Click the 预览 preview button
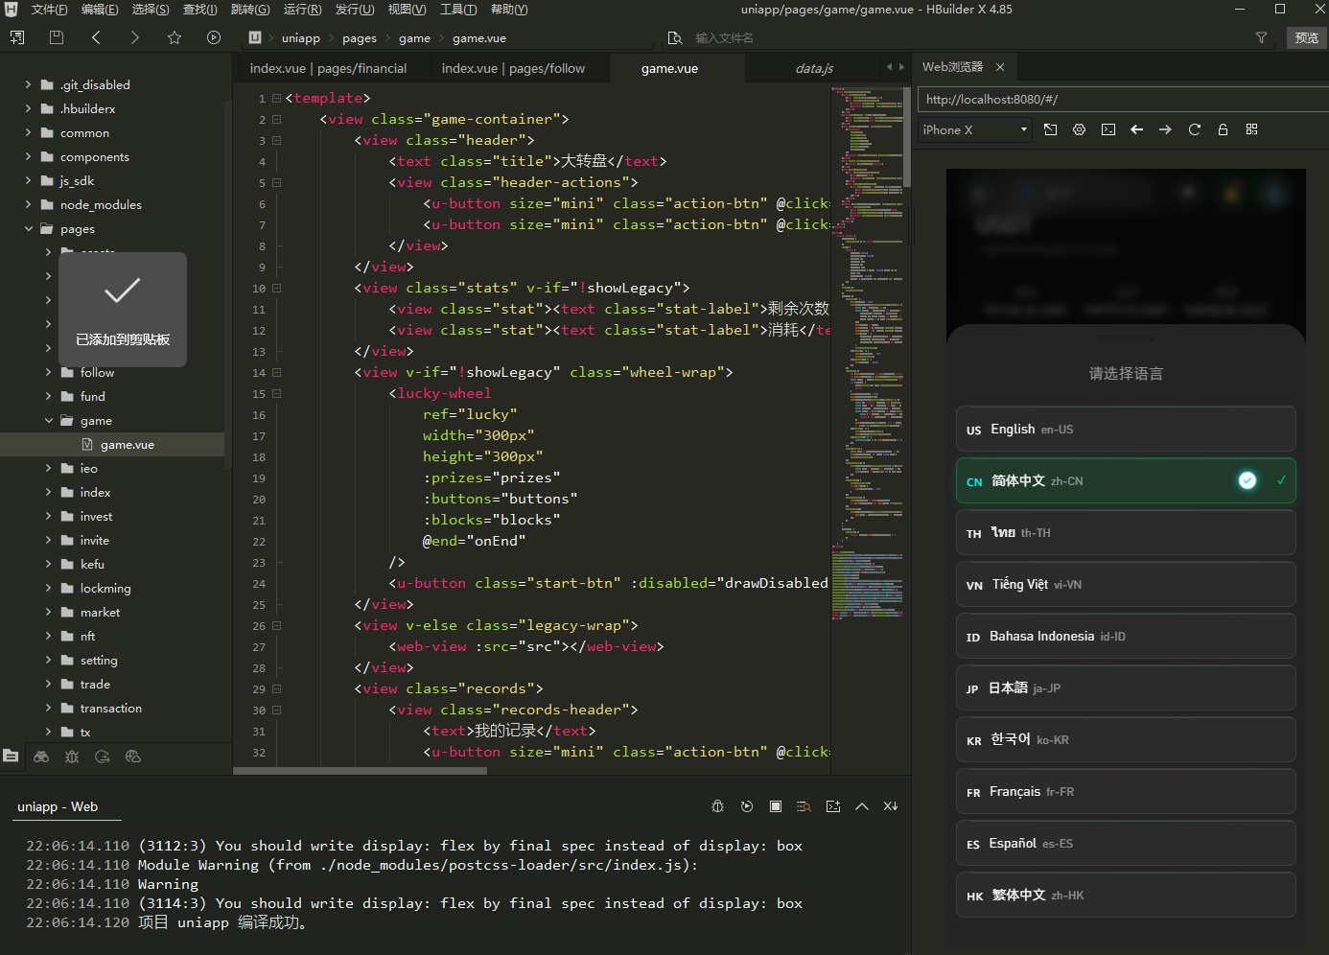 [x=1306, y=37]
